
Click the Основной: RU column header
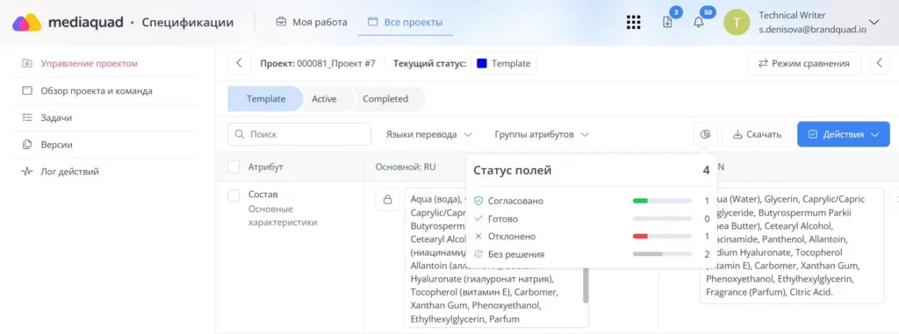point(406,167)
